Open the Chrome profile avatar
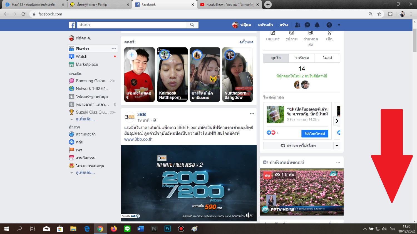417x234 pixels. pos(402,14)
